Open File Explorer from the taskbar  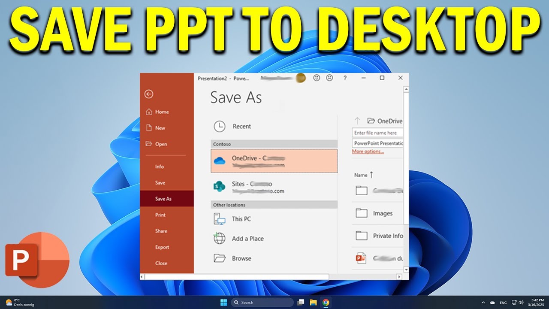tap(313, 302)
